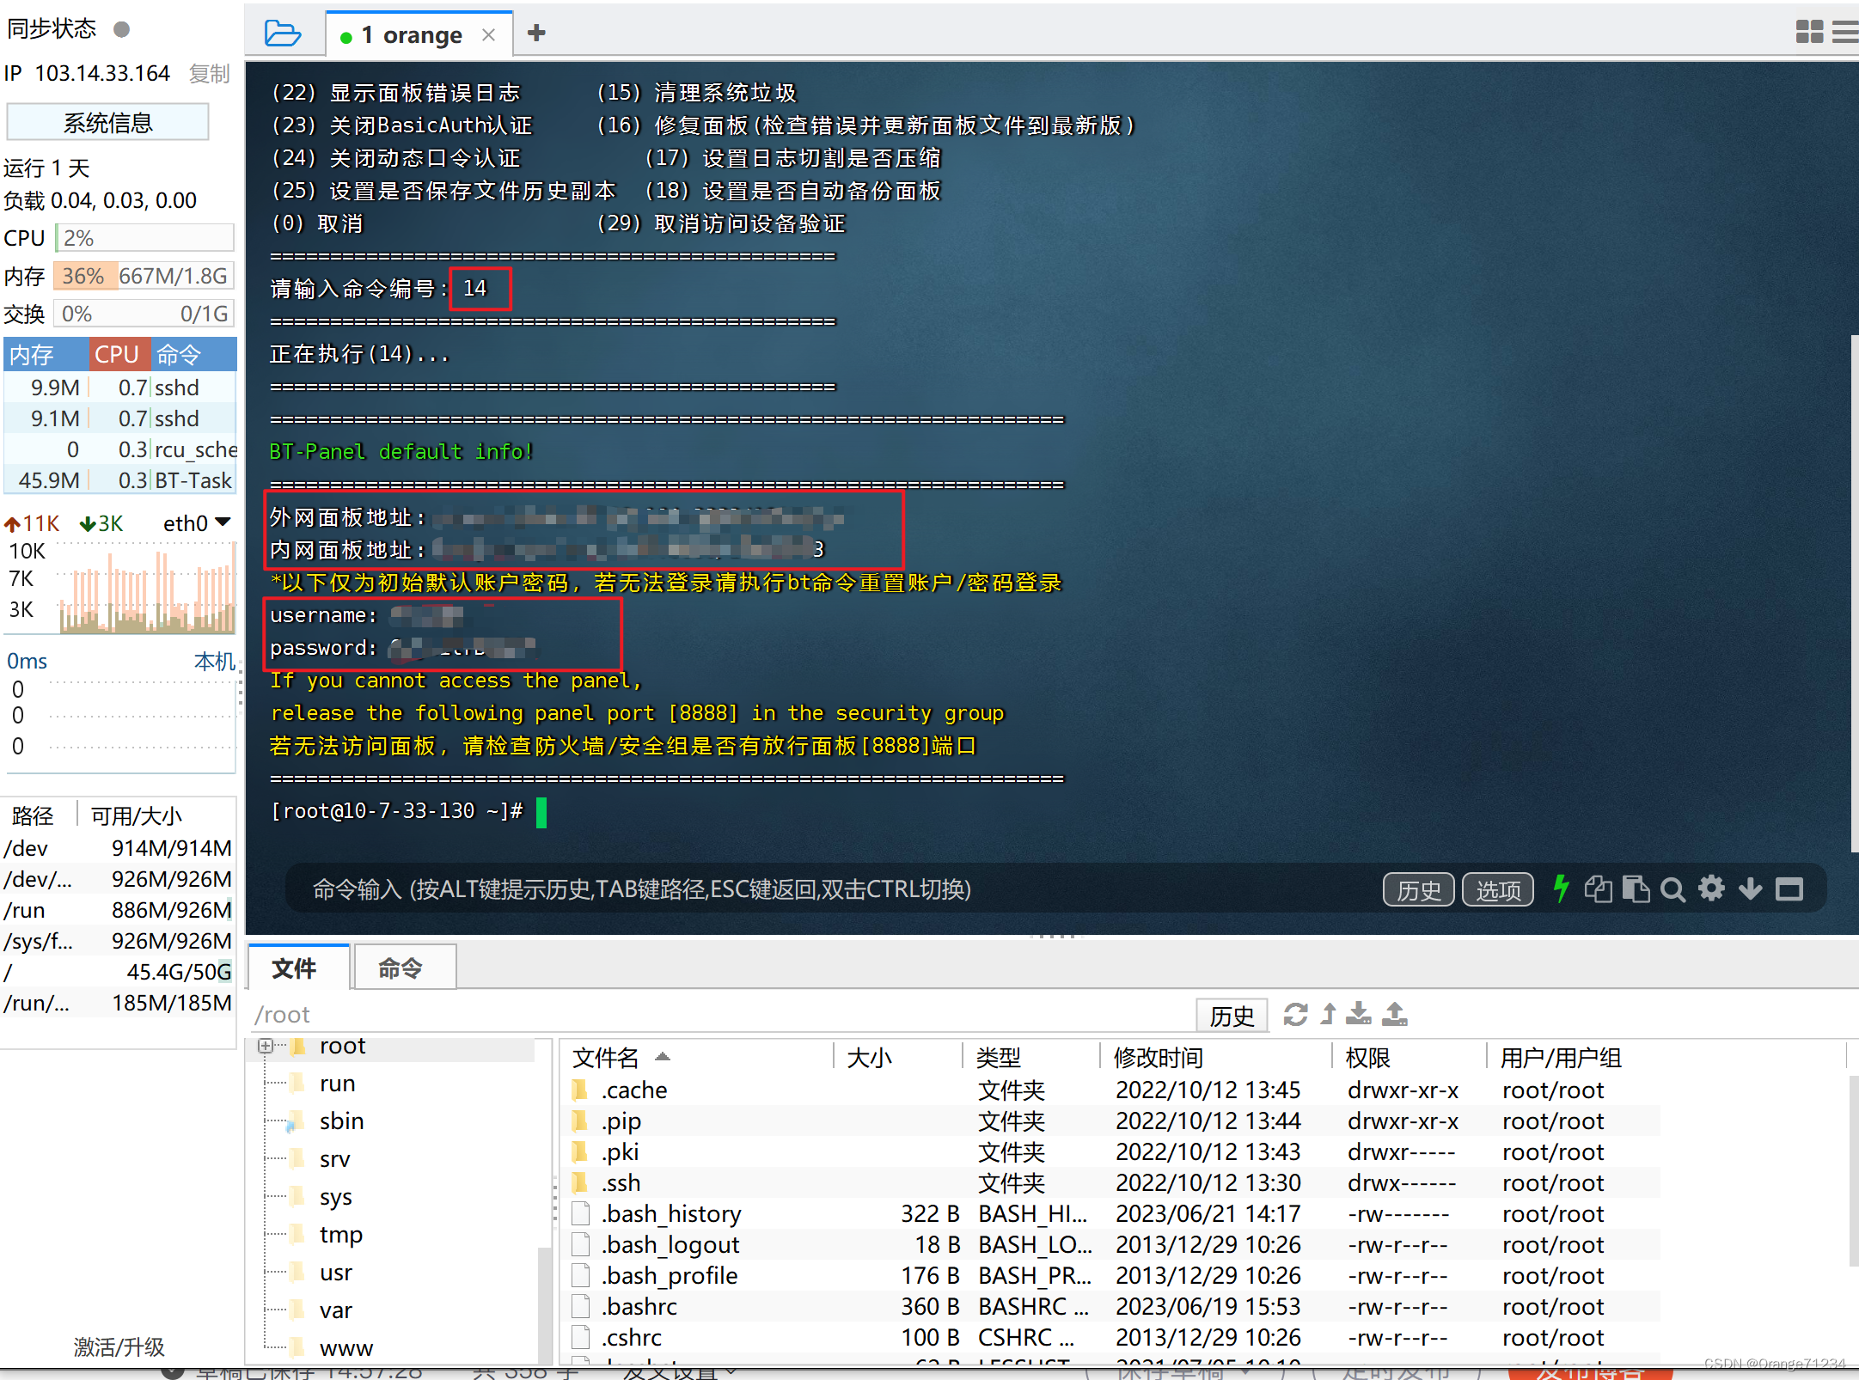Image resolution: width=1859 pixels, height=1380 pixels.
Task: Click the green lightning quick-command icon
Action: (x=1562, y=888)
